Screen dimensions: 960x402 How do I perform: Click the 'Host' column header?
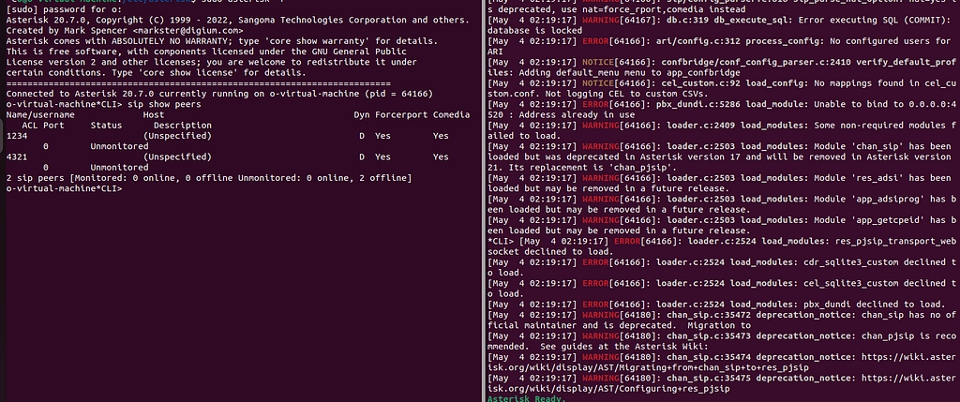click(153, 114)
